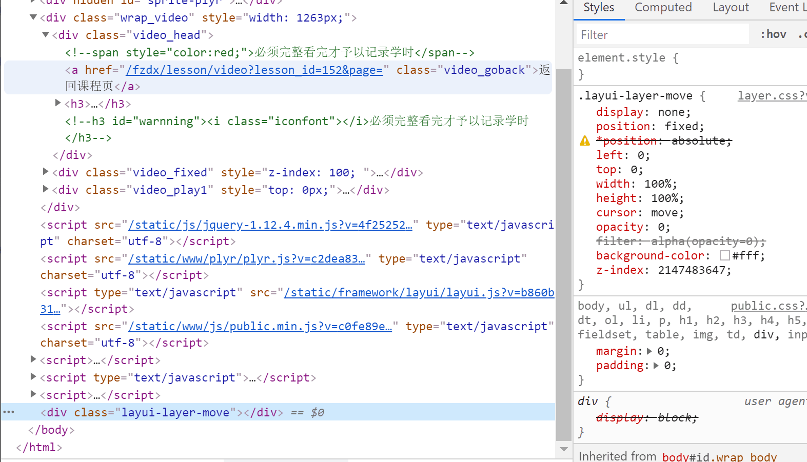807x462 pixels.
Task: Click the height: 100% declaration
Action: pyautogui.click(x=640, y=198)
